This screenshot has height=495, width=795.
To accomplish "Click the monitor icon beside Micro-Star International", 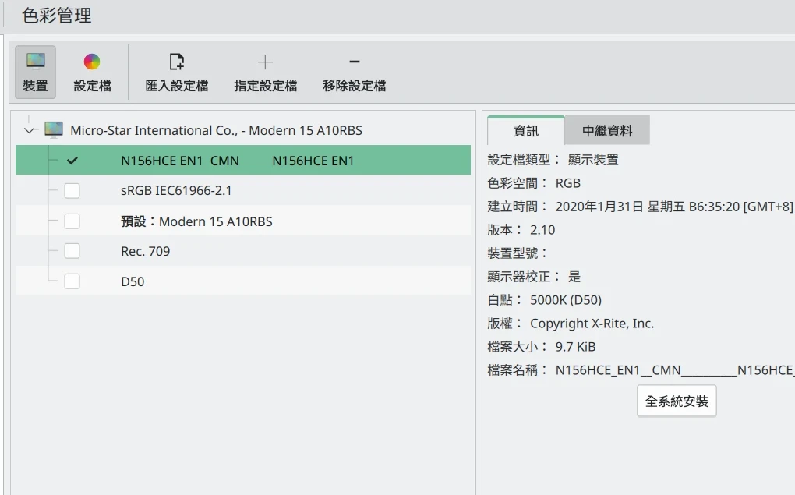I will click(54, 130).
